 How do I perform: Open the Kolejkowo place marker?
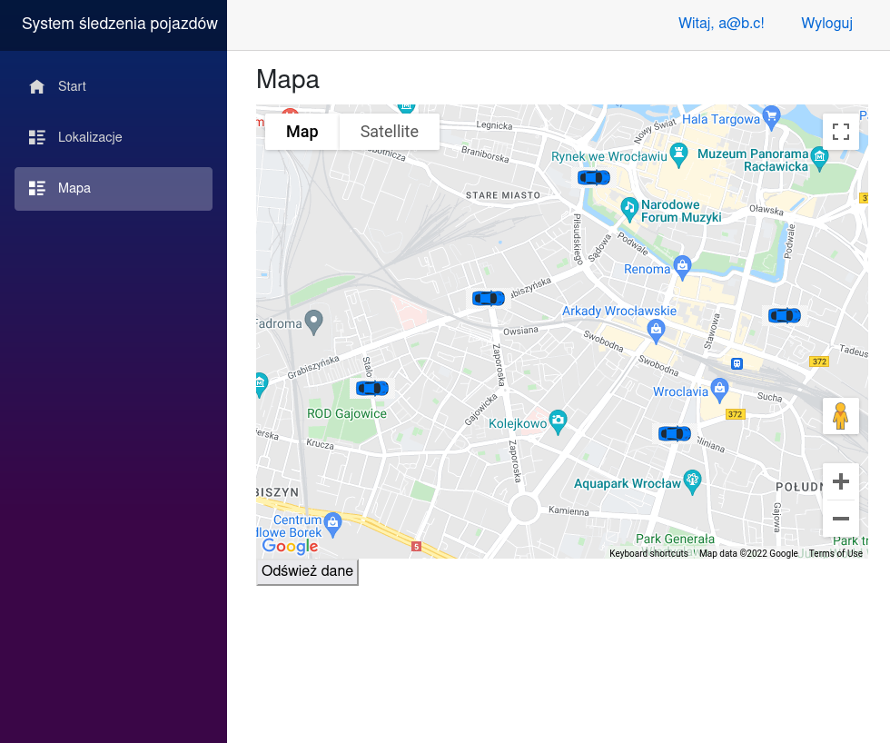point(558,420)
